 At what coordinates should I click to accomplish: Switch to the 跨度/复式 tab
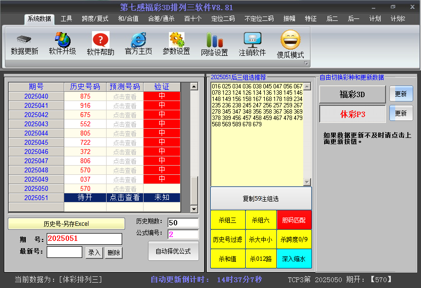click(x=95, y=19)
